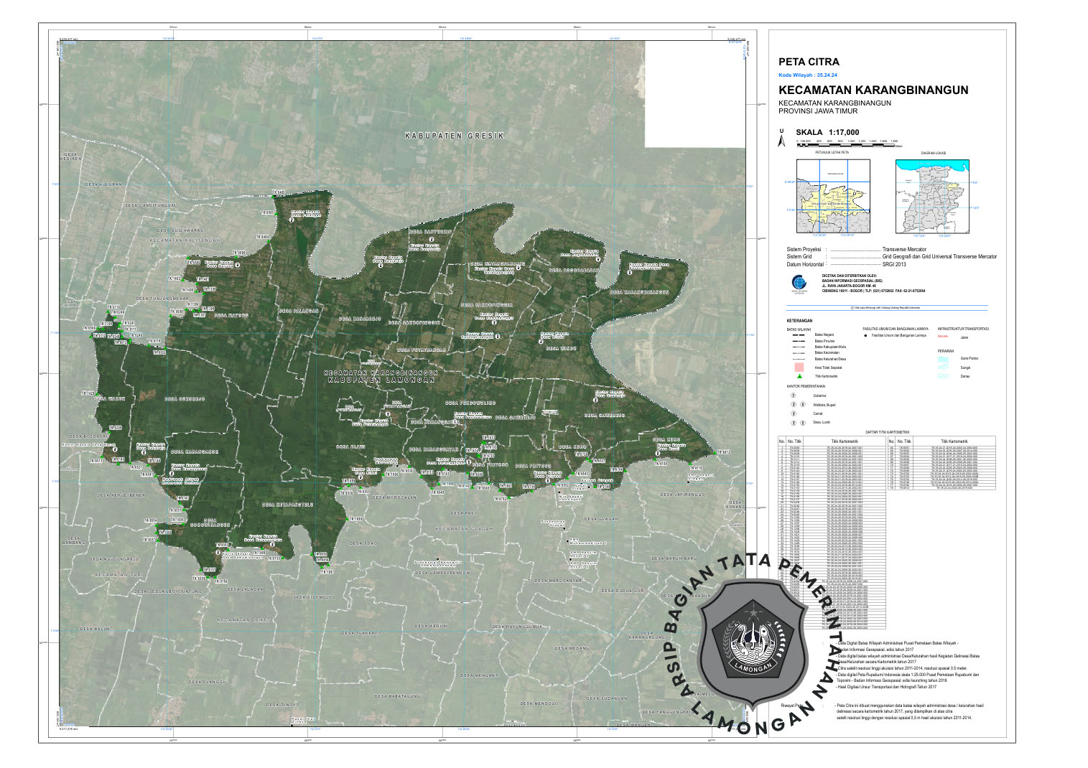Click the Danau lake symbol in legend
This screenshot has height=768, width=1088.
point(943,376)
